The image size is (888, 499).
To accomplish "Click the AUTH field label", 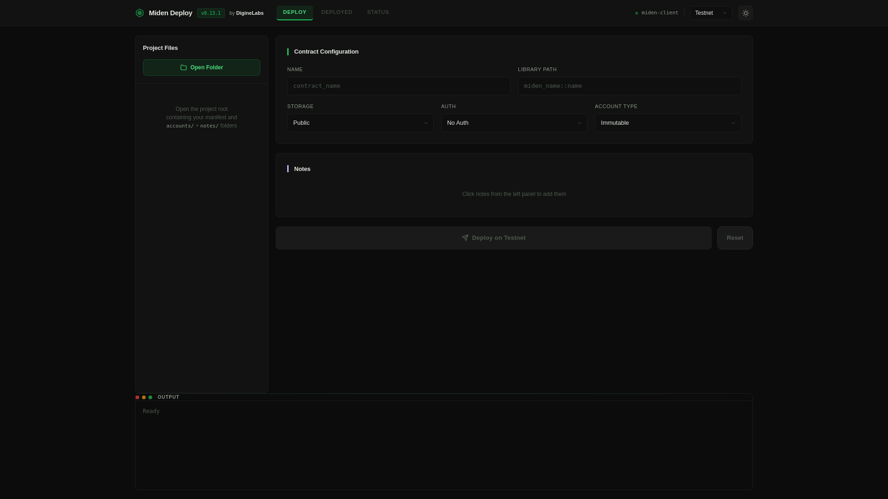I will tap(448, 107).
